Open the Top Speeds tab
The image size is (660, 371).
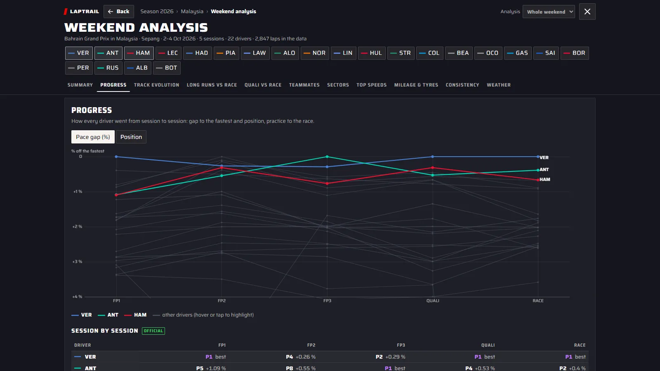(372, 85)
